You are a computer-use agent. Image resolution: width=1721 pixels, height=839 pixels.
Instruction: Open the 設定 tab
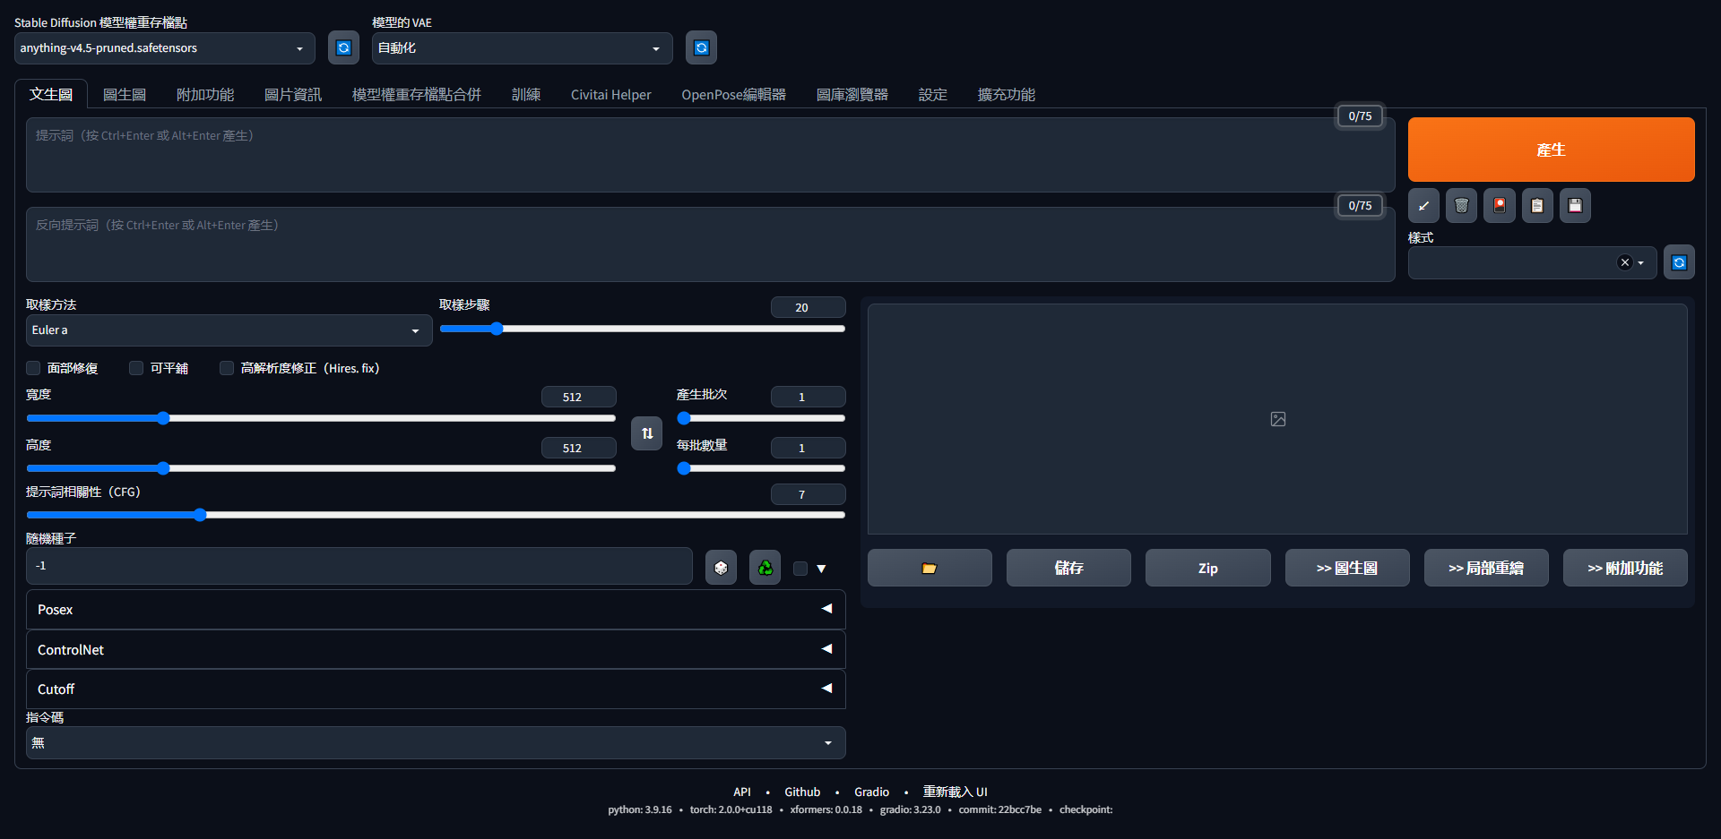933,94
